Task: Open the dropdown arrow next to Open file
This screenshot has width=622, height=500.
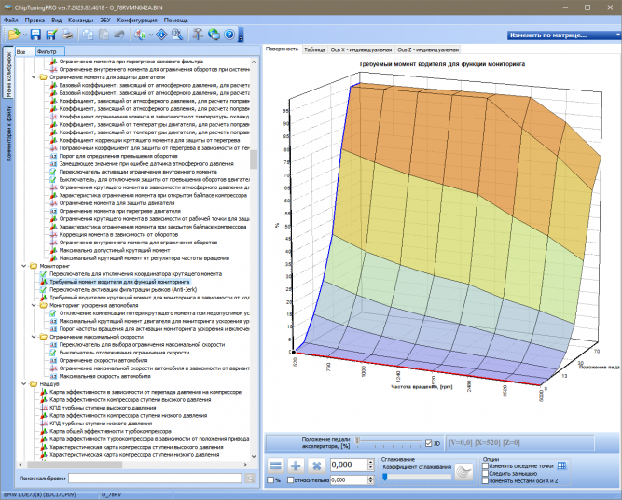Action: tap(25, 35)
